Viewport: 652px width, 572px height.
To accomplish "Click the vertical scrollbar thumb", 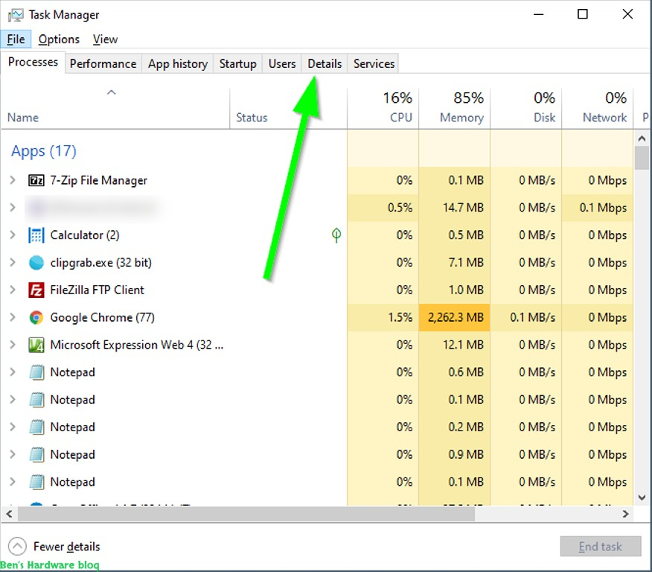I will (642, 158).
